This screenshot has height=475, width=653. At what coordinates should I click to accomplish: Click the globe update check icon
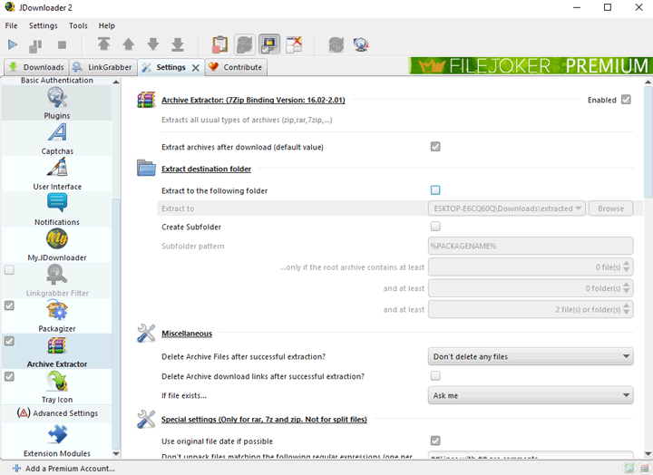click(361, 44)
